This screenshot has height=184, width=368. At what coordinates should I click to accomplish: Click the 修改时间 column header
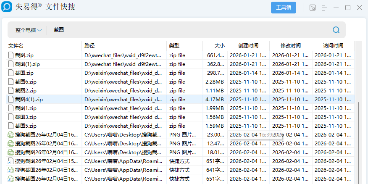pyautogui.click(x=291, y=45)
